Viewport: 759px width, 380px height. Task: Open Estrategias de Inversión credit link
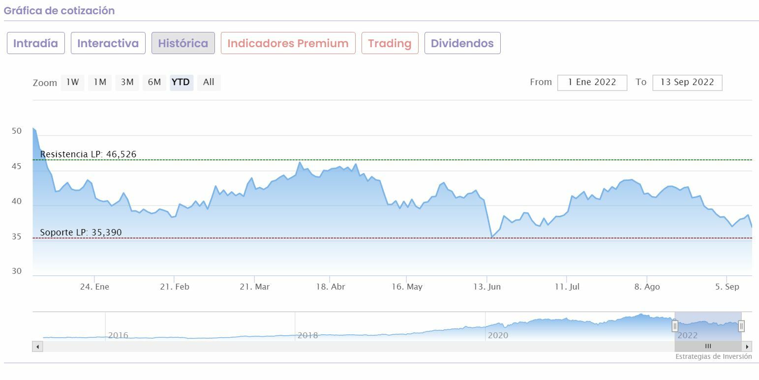point(713,356)
